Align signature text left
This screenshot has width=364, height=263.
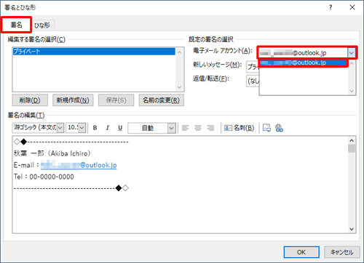[186, 128]
